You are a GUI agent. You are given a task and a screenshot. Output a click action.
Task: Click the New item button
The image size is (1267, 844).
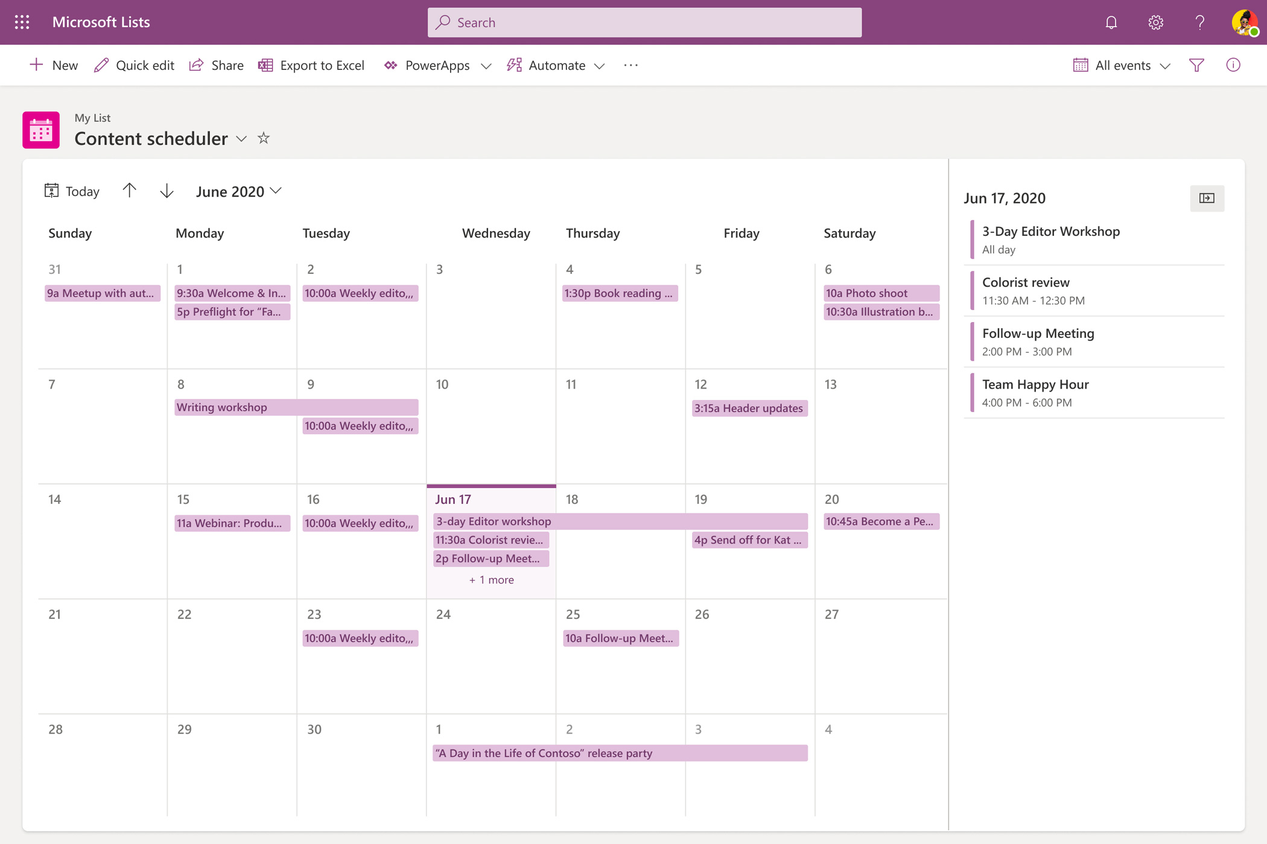[54, 65]
